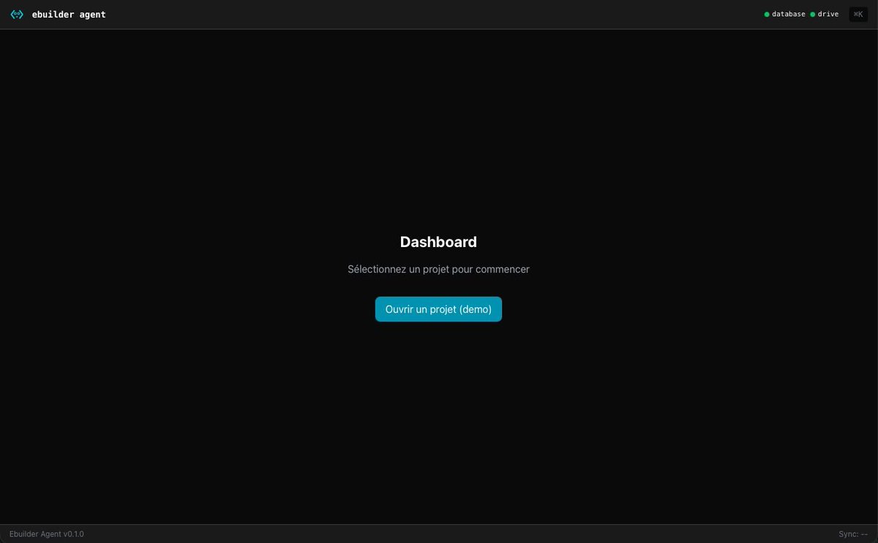Select the code-brackets logo in the header

coord(16,14)
